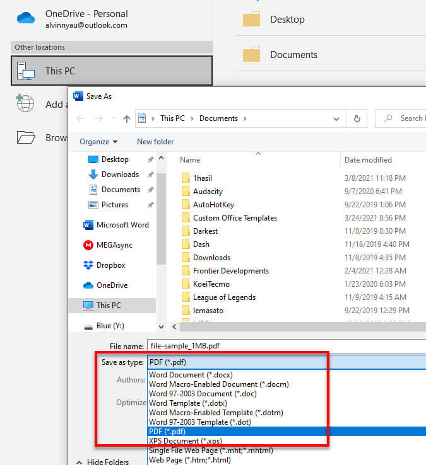Click navigation pane scroll down arrow
Image resolution: width=426 pixels, height=465 pixels.
click(x=162, y=327)
